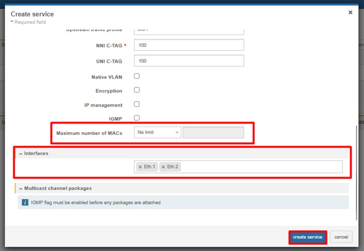Click empty area of Interfaces selector
The height and width of the screenshot is (251, 364).
(261, 167)
